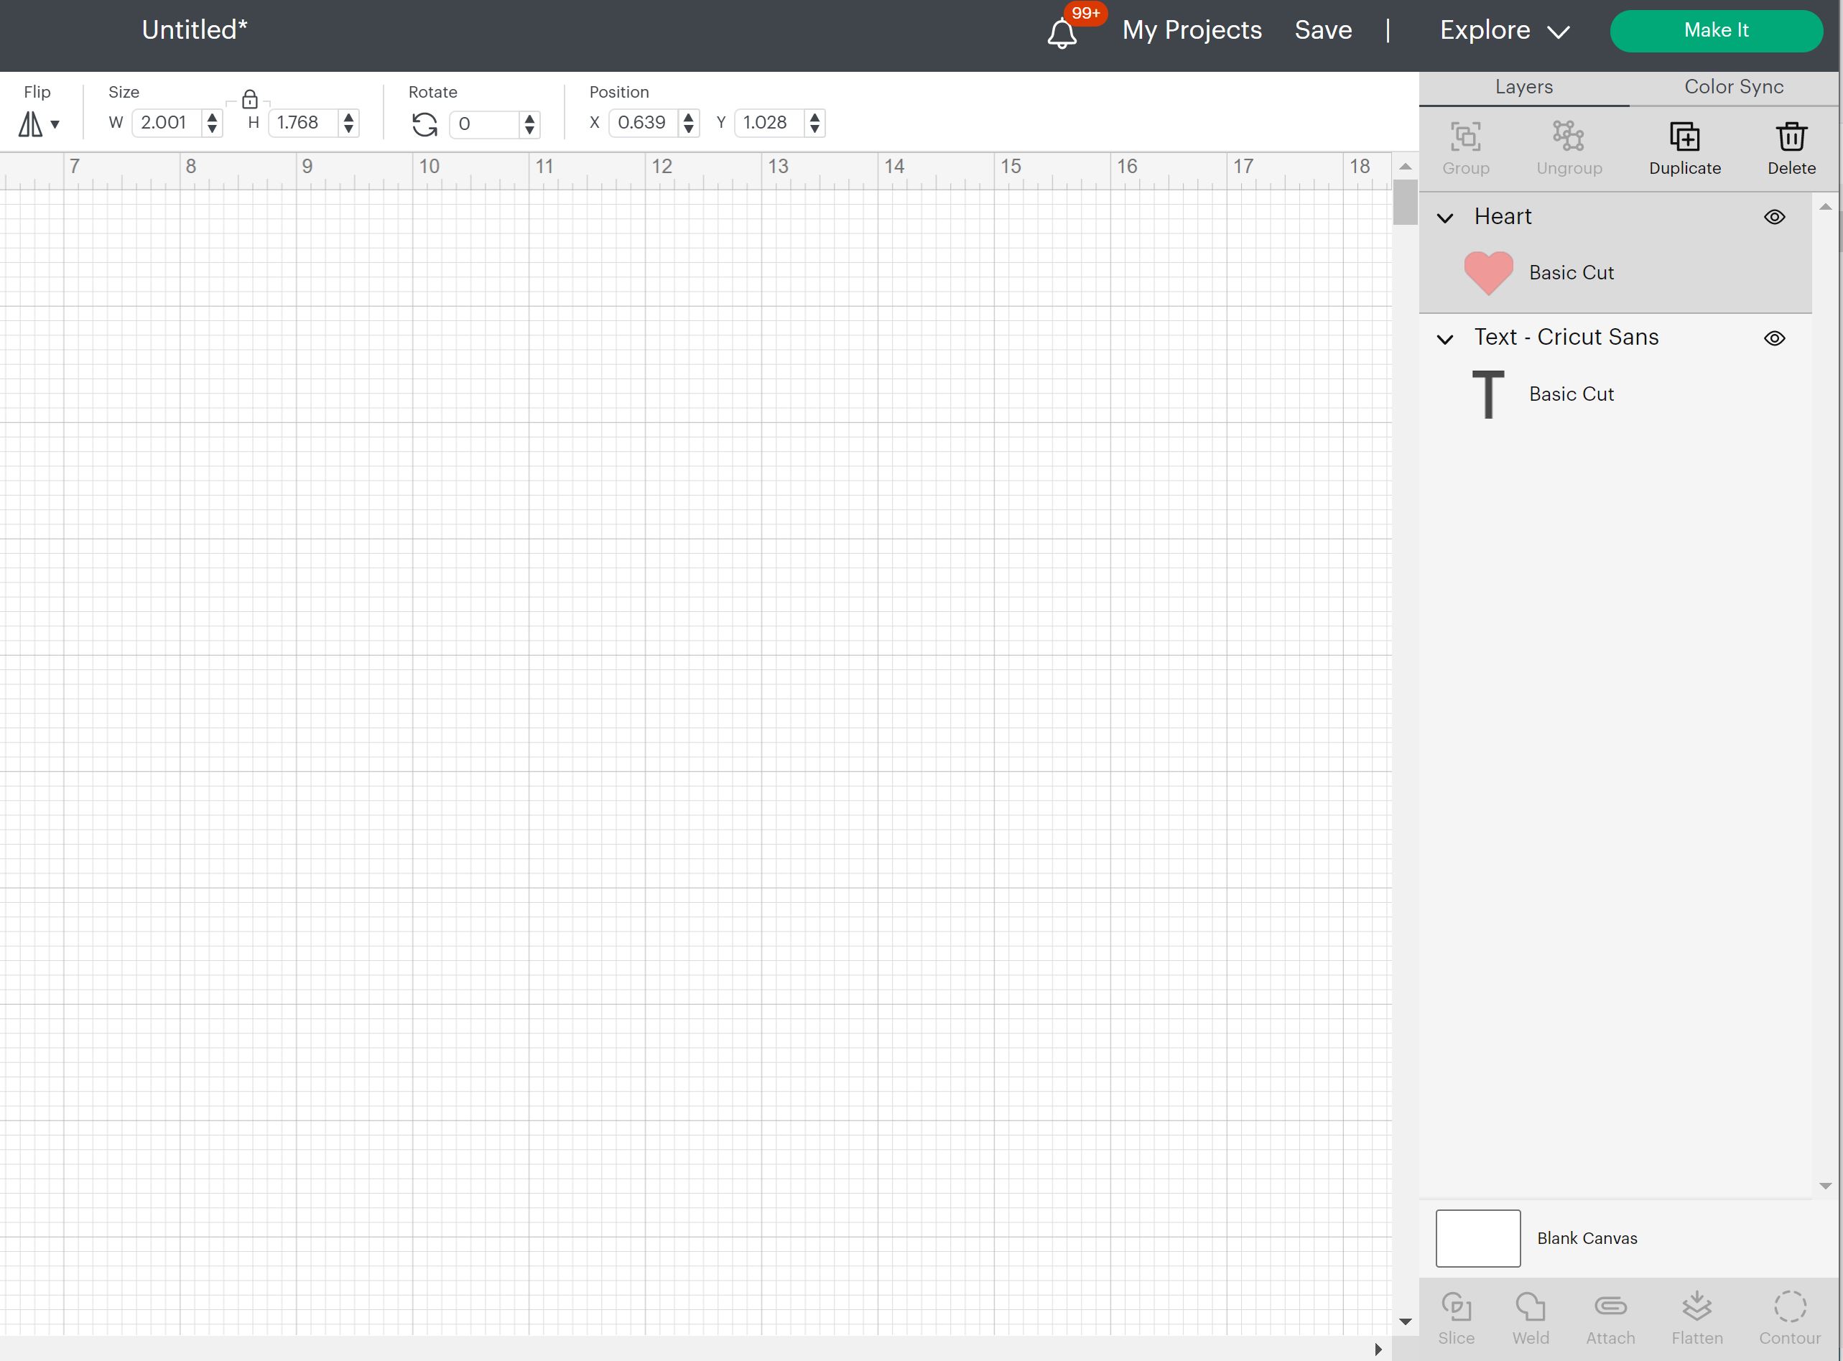Open the Flip options dropdown
The image size is (1843, 1361).
(39, 124)
